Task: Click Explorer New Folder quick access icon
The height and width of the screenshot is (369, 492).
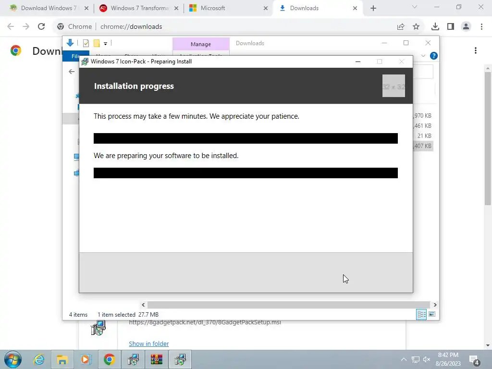Action: pyautogui.click(x=97, y=43)
